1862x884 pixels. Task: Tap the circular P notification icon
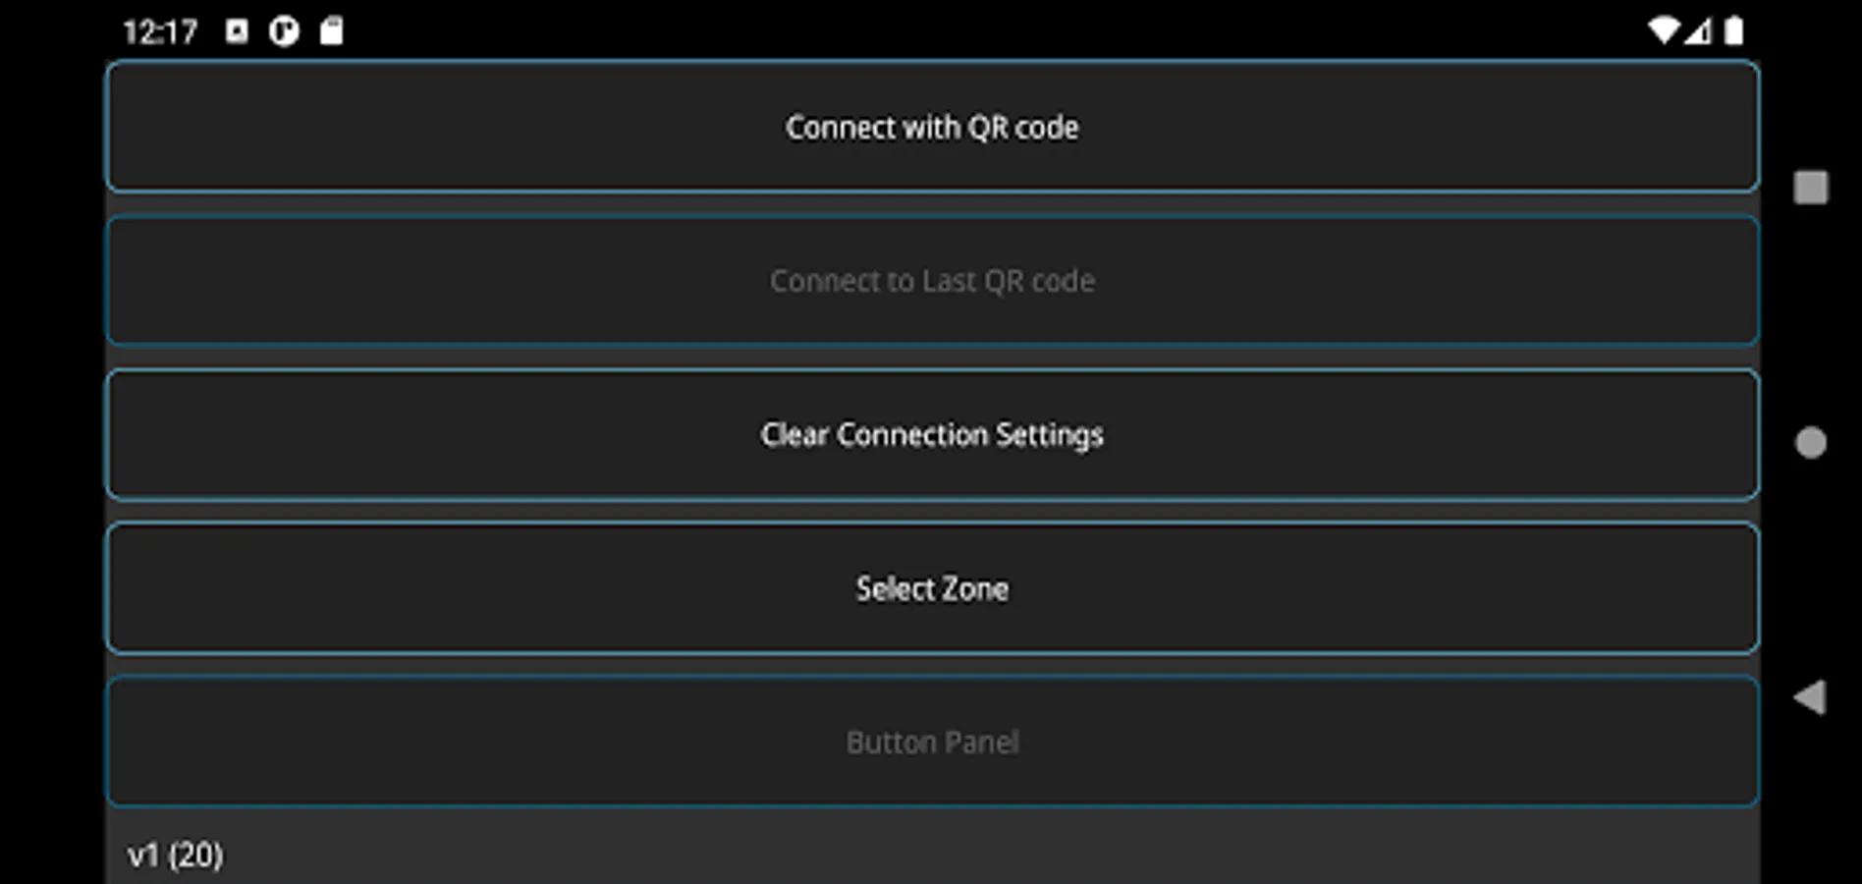pyautogui.click(x=284, y=31)
